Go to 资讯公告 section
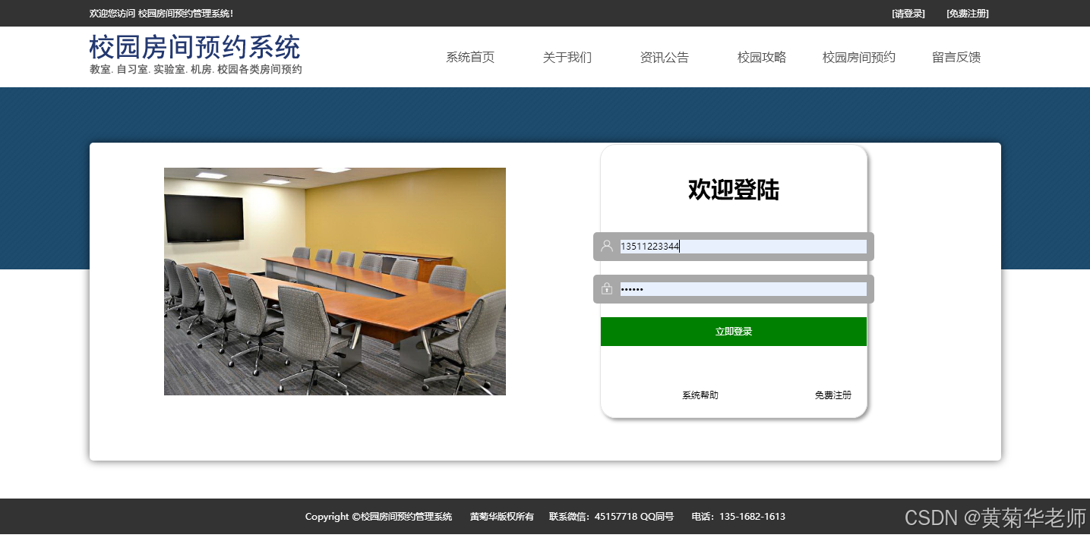The image size is (1090, 538). tap(665, 57)
